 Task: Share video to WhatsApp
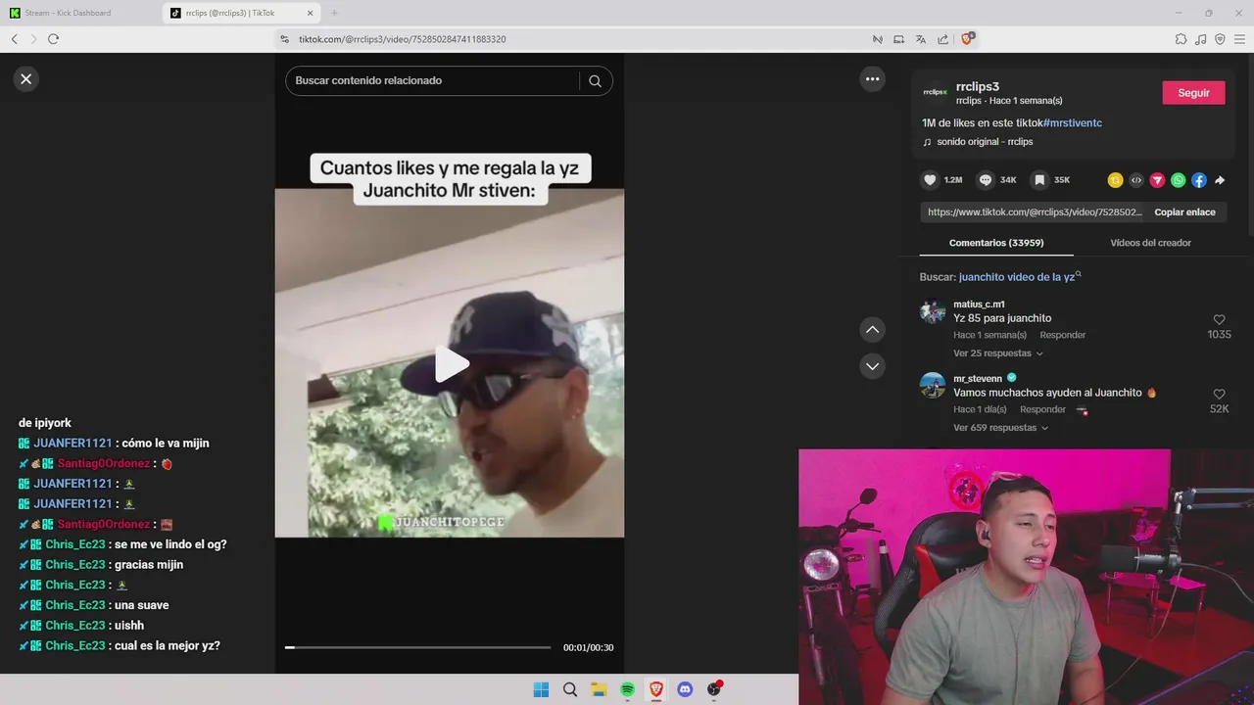pyautogui.click(x=1178, y=180)
